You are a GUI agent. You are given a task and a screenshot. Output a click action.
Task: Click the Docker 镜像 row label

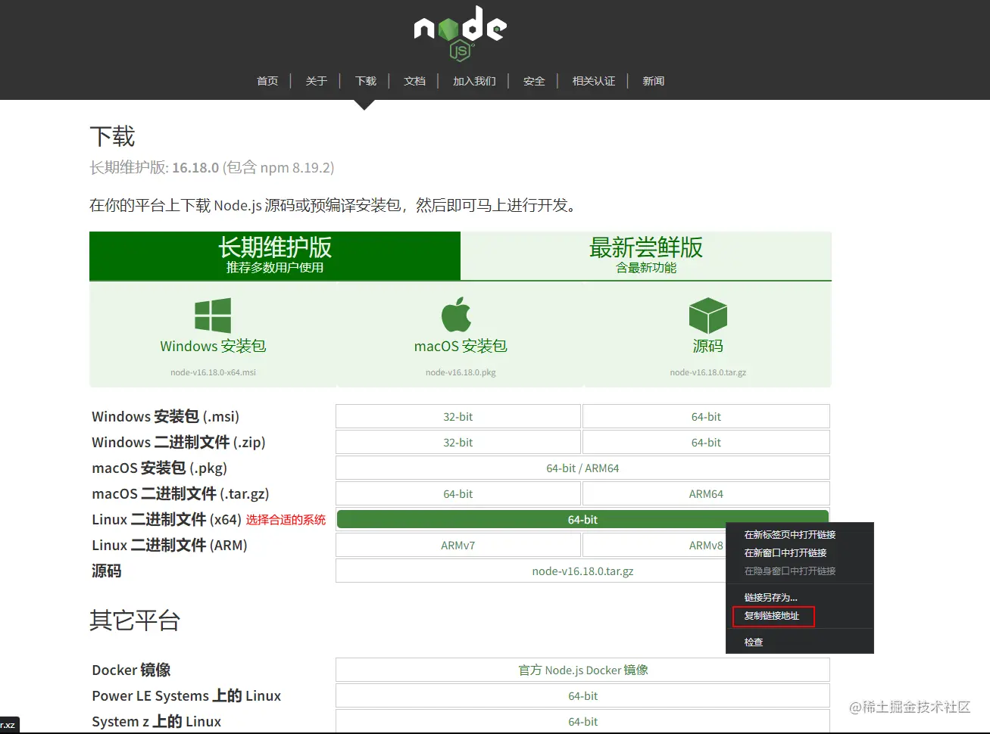pos(131,670)
